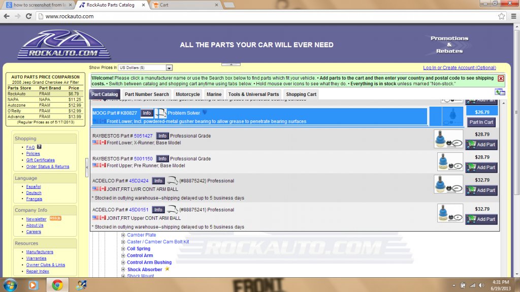Switch to the Part Catalog tab
The image size is (520, 292).
tap(105, 94)
